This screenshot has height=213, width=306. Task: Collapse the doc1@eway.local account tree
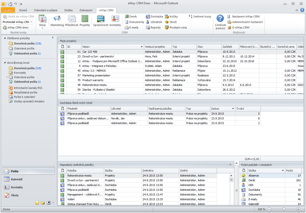tap(5, 63)
